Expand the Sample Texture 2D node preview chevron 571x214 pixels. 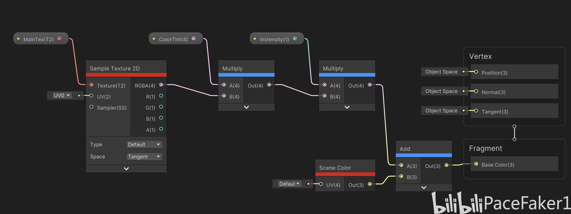pos(126,169)
